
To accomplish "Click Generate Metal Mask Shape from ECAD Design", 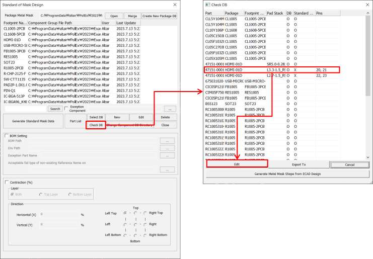I will click(x=287, y=174).
